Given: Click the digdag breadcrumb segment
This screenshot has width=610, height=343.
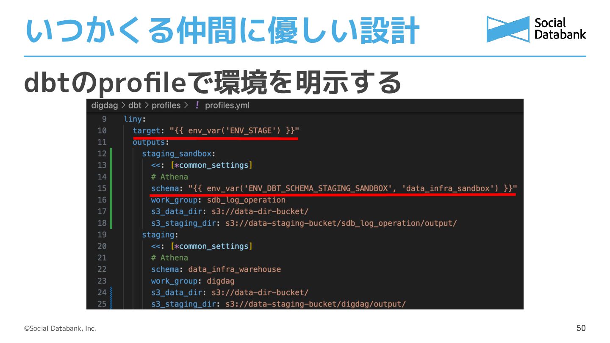Looking at the screenshot, I should 105,105.
